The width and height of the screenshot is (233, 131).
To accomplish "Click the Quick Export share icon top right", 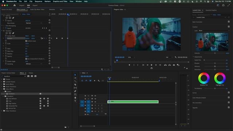I will pos(223,5).
